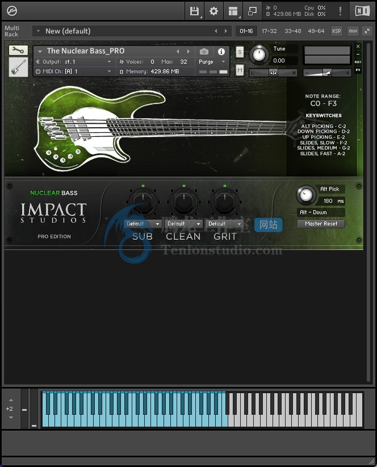
Task: Open the Alt - Down picking mode dropdown
Action: [x=321, y=212]
